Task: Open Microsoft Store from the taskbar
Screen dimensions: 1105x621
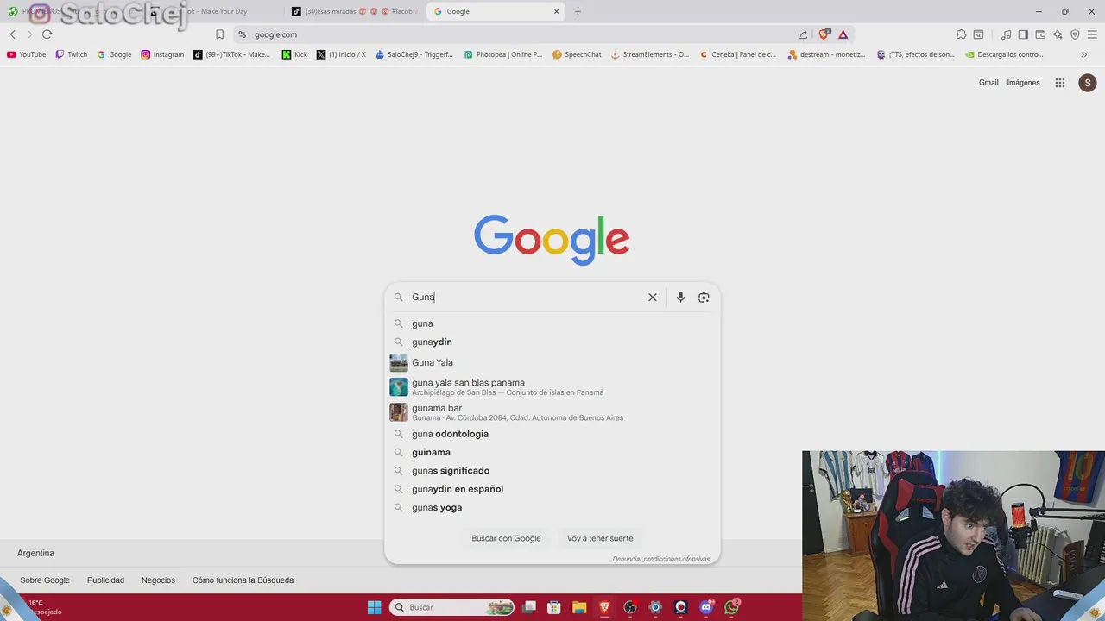Action: tap(554, 607)
